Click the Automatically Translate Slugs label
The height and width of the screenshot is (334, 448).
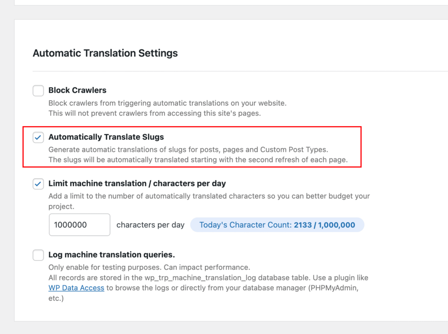click(106, 137)
